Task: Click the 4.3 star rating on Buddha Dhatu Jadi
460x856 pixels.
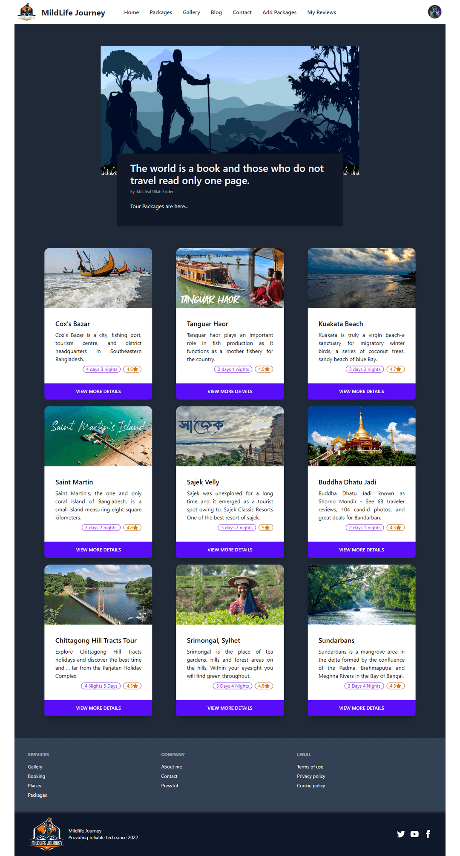Action: coord(395,527)
